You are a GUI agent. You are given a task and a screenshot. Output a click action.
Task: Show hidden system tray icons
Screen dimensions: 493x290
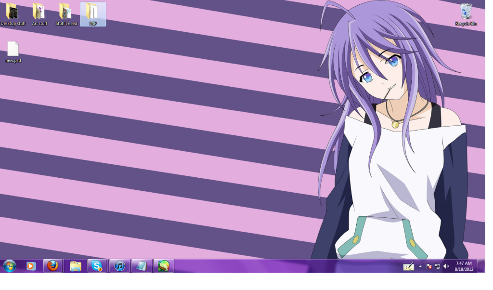420,266
